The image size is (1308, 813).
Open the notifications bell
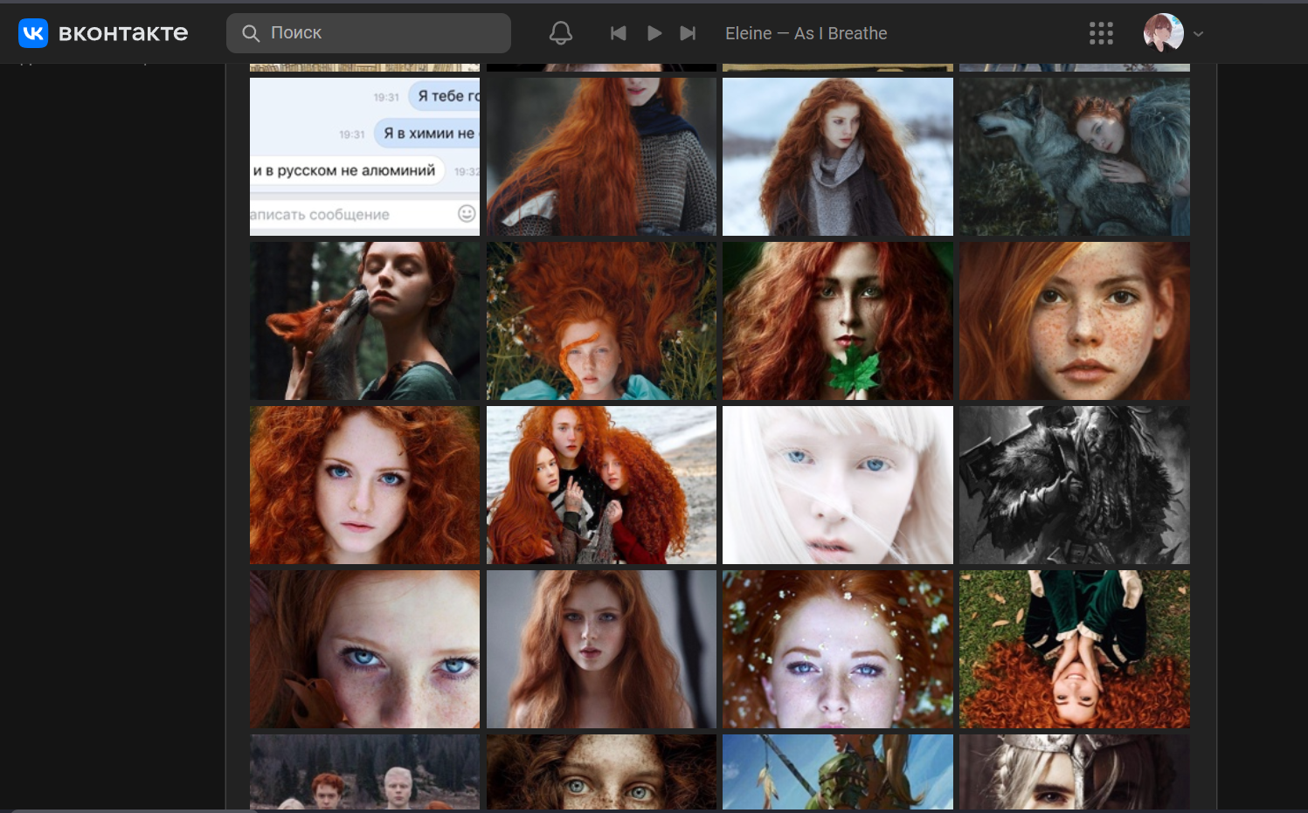tap(561, 33)
